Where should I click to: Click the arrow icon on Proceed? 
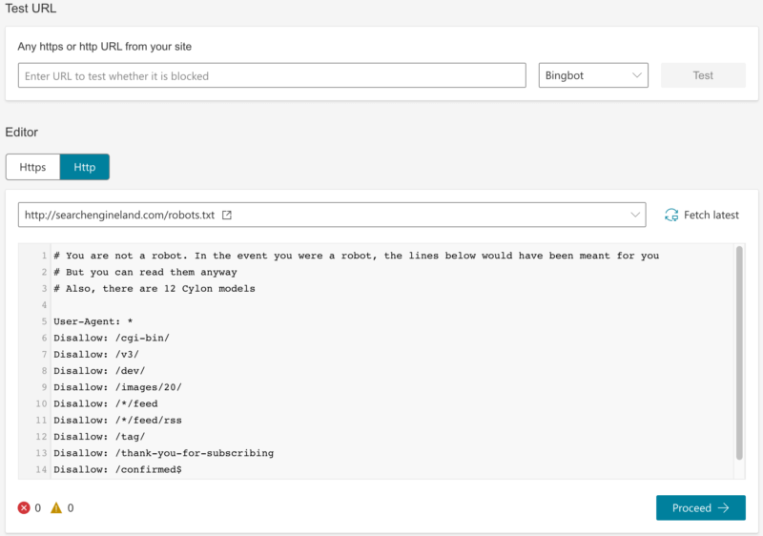coord(724,508)
